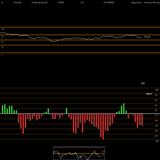Screen dimensions: 160x160
Task: Click the end of the RSI line beside 59.24
Action: (141, 37)
